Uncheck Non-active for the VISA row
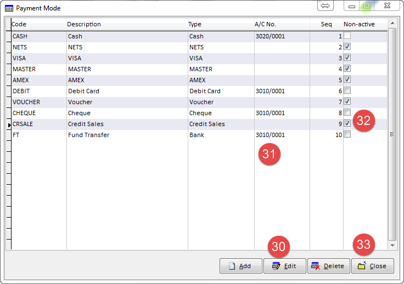The width and height of the screenshot is (404, 284). (x=347, y=58)
